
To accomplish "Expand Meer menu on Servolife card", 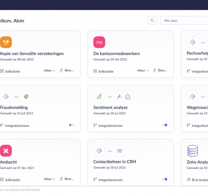I will pyautogui.click(x=49, y=70).
